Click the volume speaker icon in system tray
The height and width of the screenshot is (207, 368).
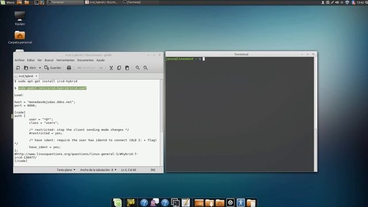click(337, 2)
